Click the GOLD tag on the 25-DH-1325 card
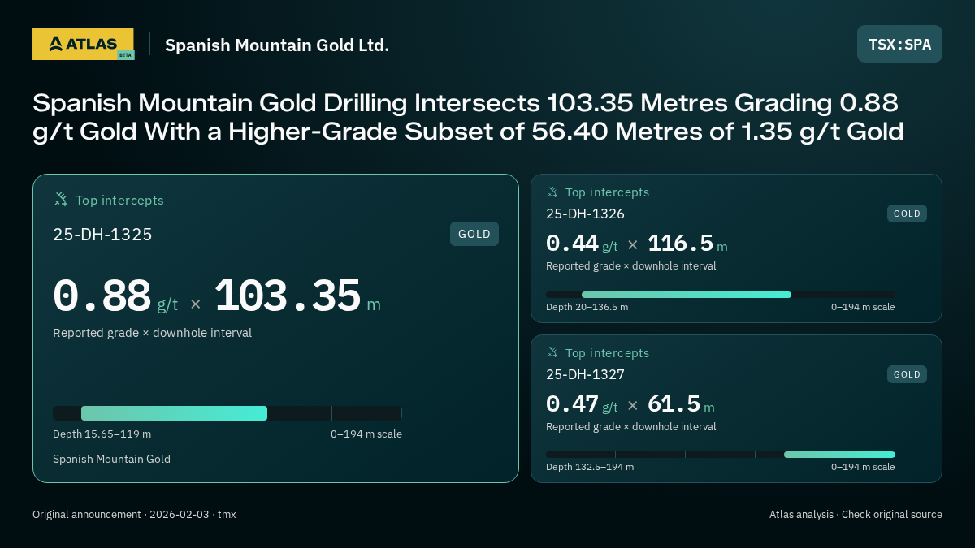Viewport: 975px width, 548px height. 474,234
